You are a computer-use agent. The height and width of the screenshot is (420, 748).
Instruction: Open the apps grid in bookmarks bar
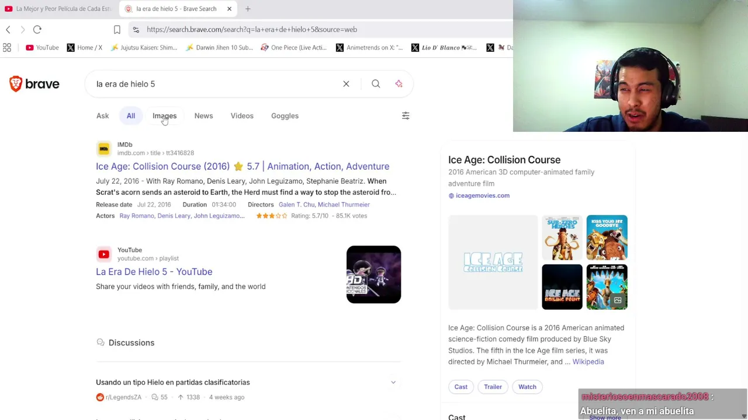coord(7,48)
